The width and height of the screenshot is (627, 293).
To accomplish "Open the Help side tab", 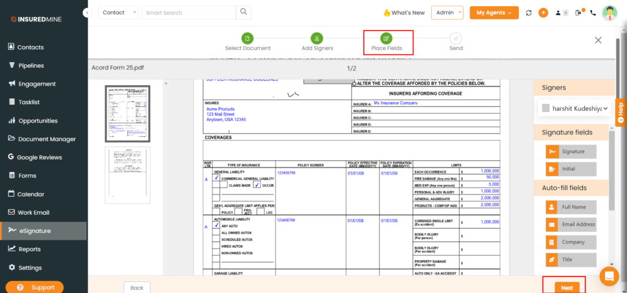I will 621,113.
